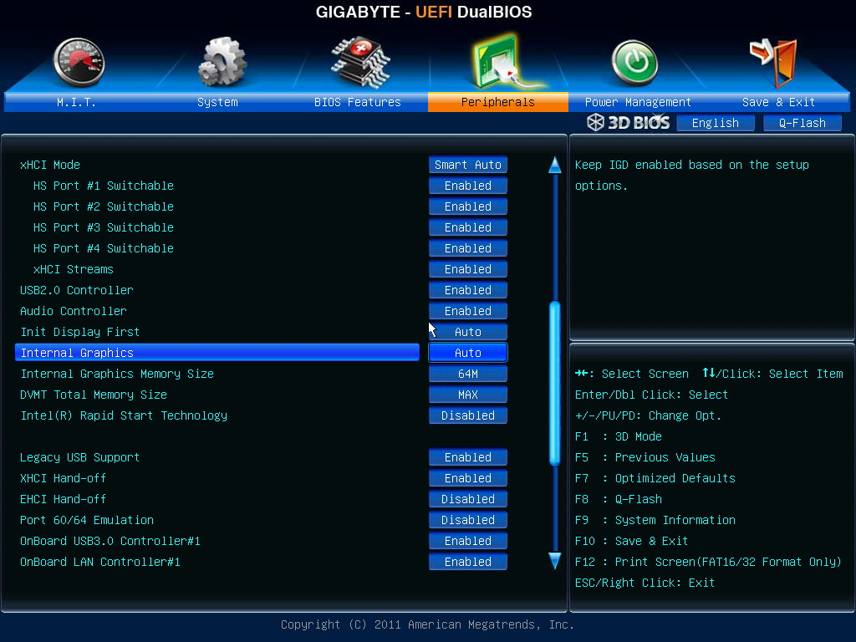Toggle the Audio Controller Enabled value

pyautogui.click(x=468, y=311)
